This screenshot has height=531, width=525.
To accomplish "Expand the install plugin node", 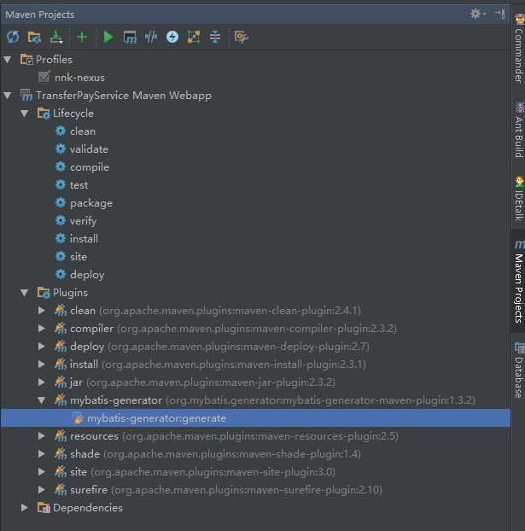I will 41,365.
